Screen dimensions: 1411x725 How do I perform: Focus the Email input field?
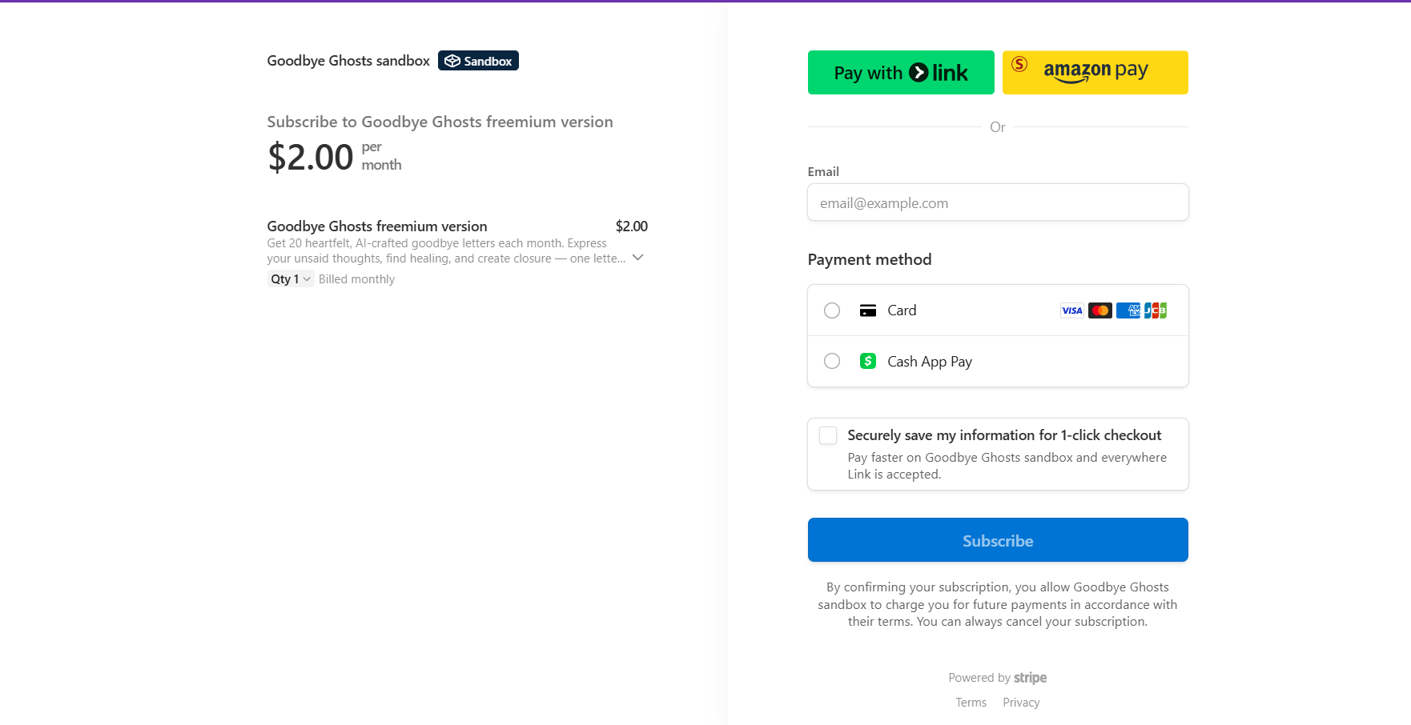[998, 202]
